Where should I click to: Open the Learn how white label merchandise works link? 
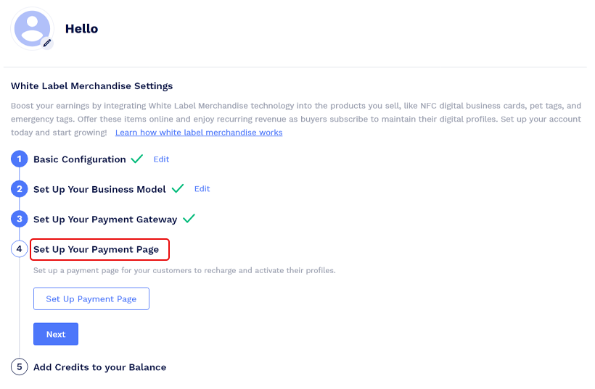[x=199, y=133]
